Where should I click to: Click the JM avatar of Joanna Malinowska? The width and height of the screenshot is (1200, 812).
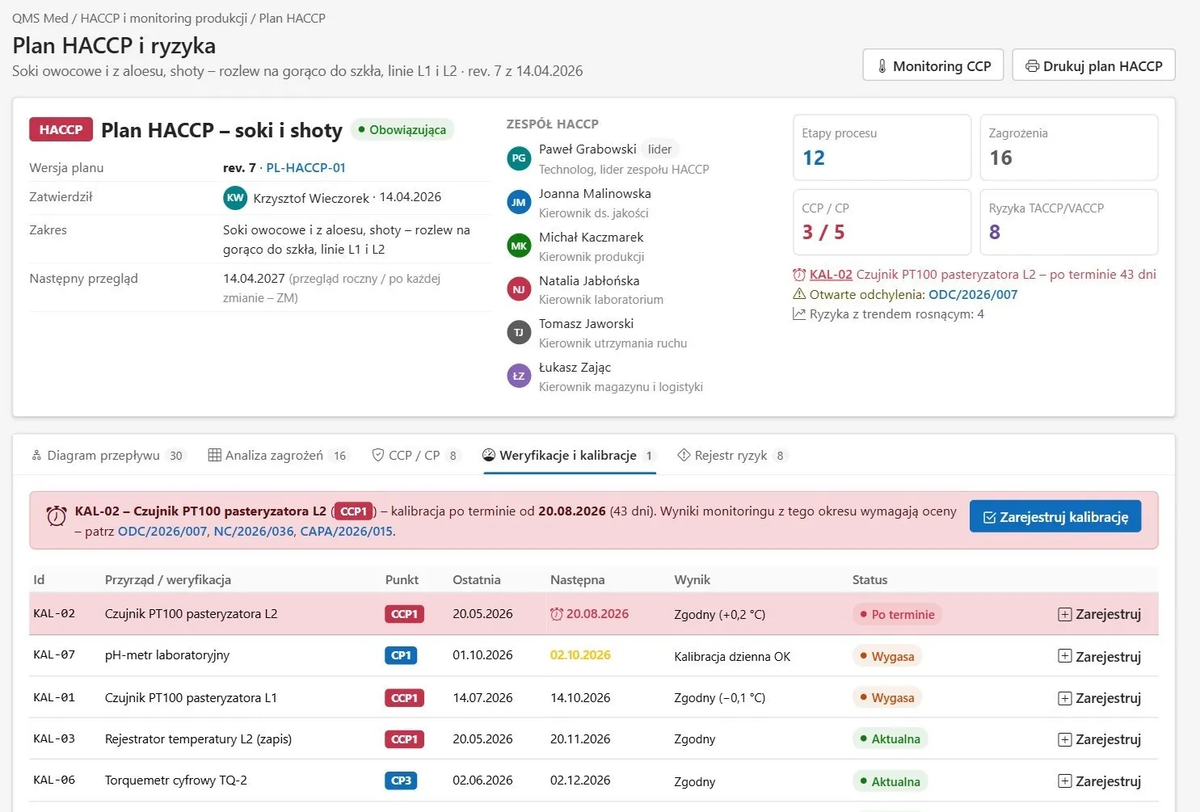pyautogui.click(x=519, y=202)
